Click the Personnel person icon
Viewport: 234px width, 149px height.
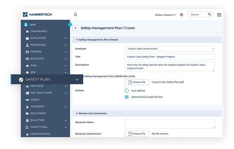(27, 45)
